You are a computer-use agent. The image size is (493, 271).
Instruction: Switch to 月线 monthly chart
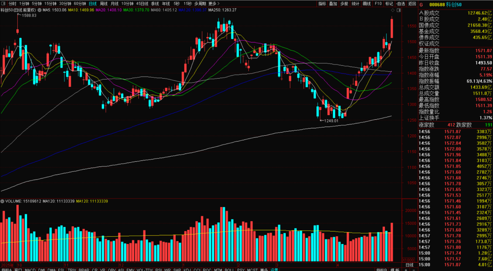pyautogui.click(x=115, y=4)
